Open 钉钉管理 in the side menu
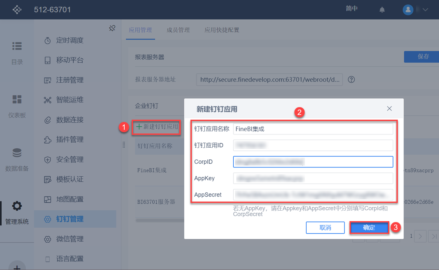439x270 pixels. pos(75,219)
